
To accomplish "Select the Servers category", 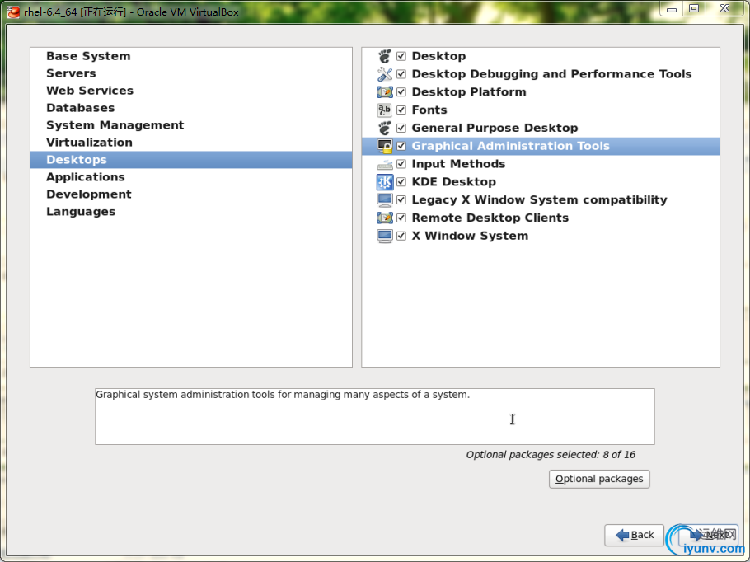I will (x=191, y=73).
